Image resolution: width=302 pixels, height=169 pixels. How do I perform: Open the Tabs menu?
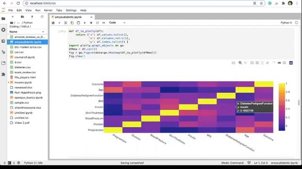coord(59,10)
